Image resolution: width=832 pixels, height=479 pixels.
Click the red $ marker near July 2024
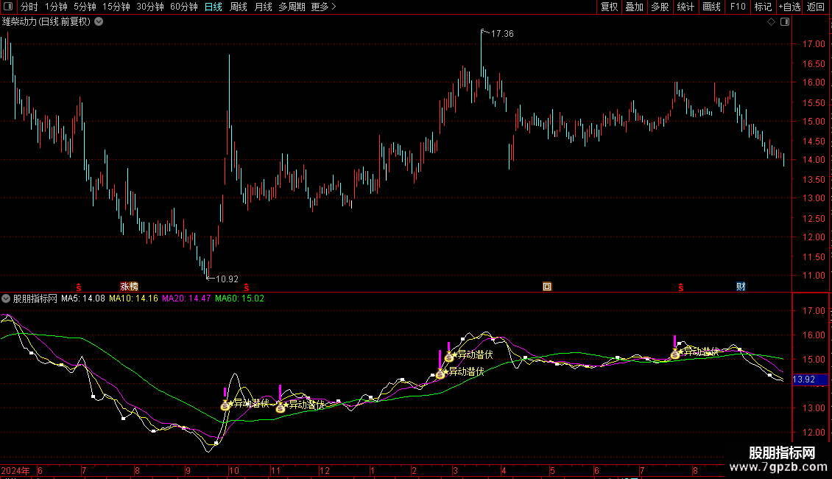tap(79, 287)
